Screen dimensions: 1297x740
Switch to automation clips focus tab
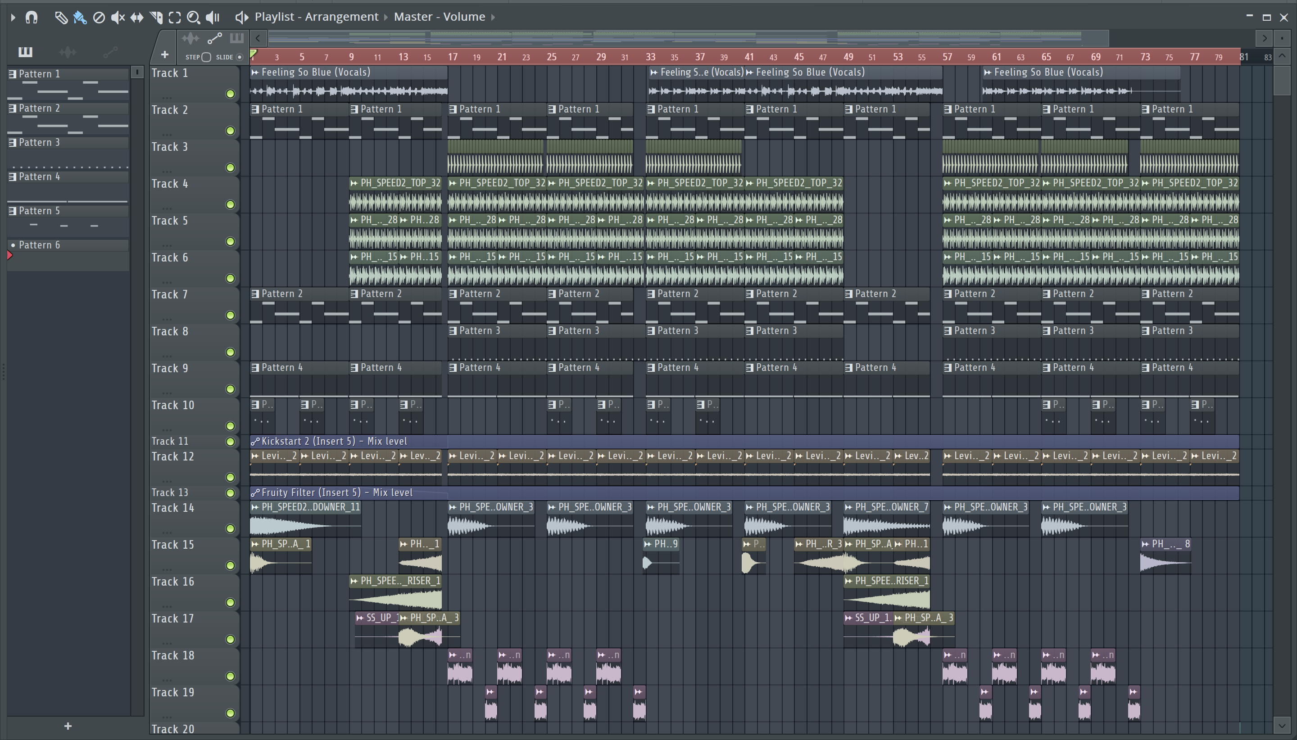[214, 38]
